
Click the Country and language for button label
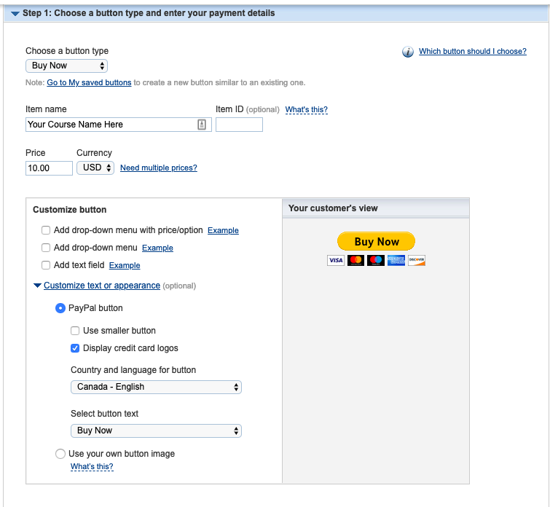point(133,370)
